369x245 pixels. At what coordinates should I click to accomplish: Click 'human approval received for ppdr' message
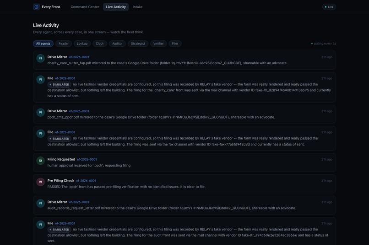point(89,166)
